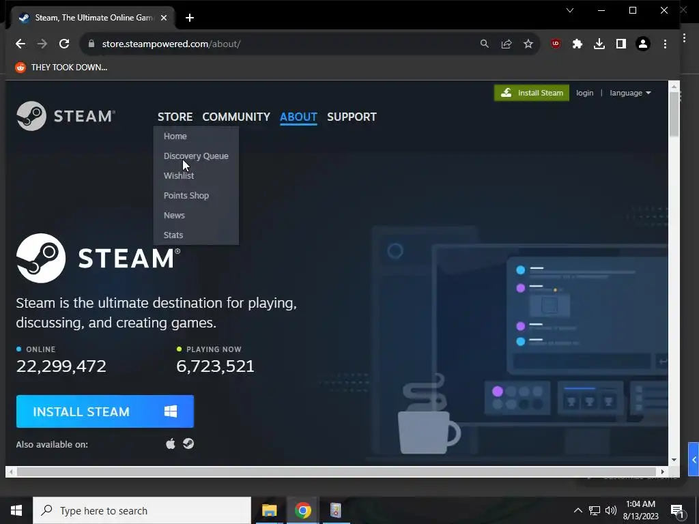Image resolution: width=699 pixels, height=524 pixels.
Task: Click the lock site info icon
Action: (x=91, y=44)
